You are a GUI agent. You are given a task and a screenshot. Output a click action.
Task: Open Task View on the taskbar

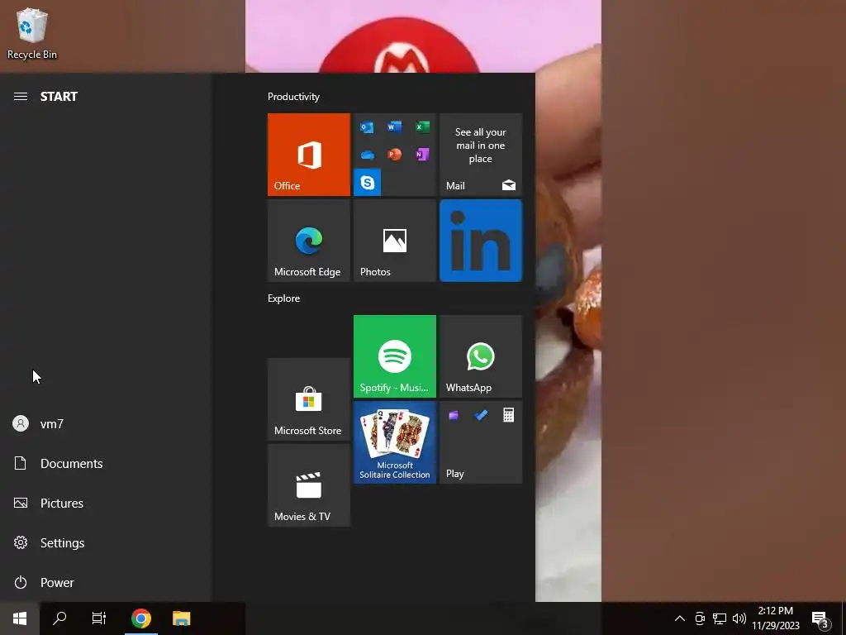[x=99, y=618]
